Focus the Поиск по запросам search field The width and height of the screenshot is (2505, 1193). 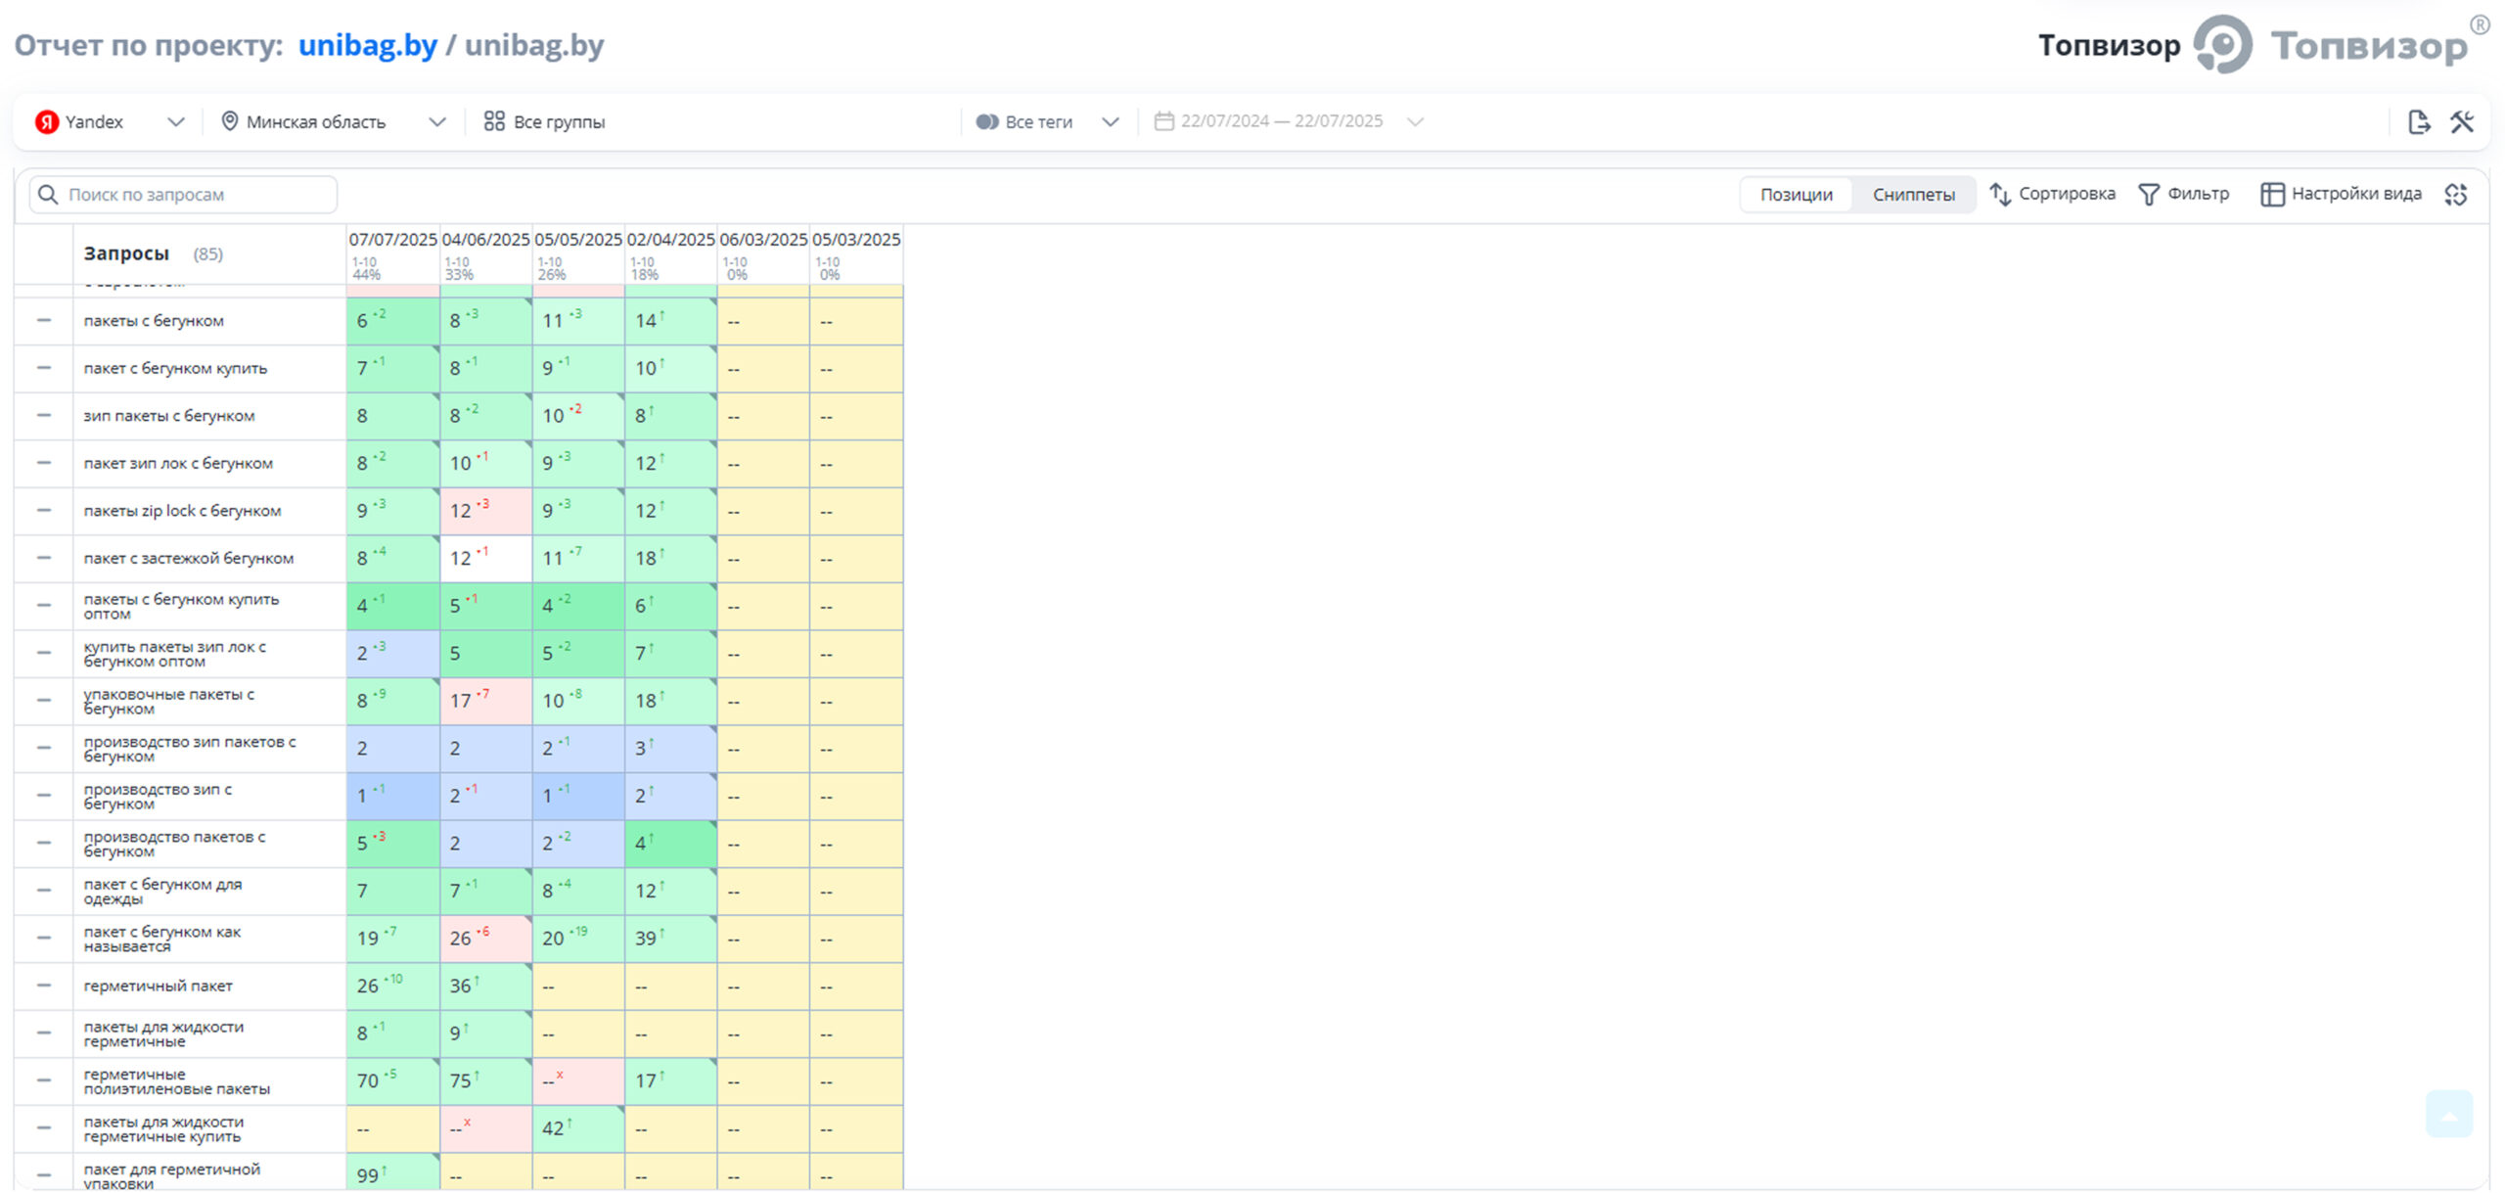pos(183,194)
